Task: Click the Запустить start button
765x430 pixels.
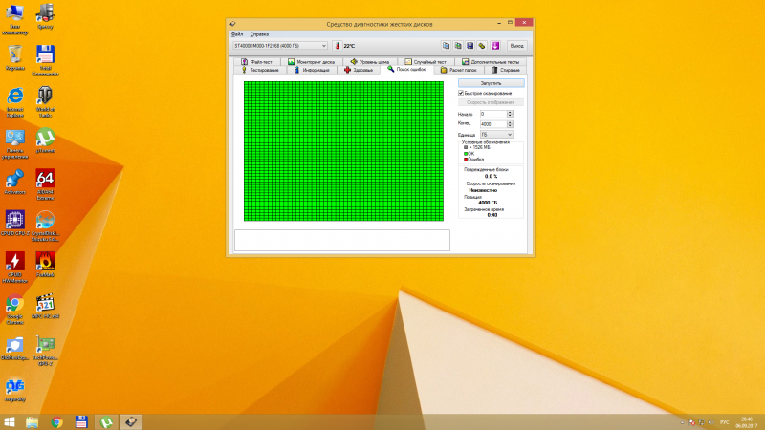Action: point(491,83)
